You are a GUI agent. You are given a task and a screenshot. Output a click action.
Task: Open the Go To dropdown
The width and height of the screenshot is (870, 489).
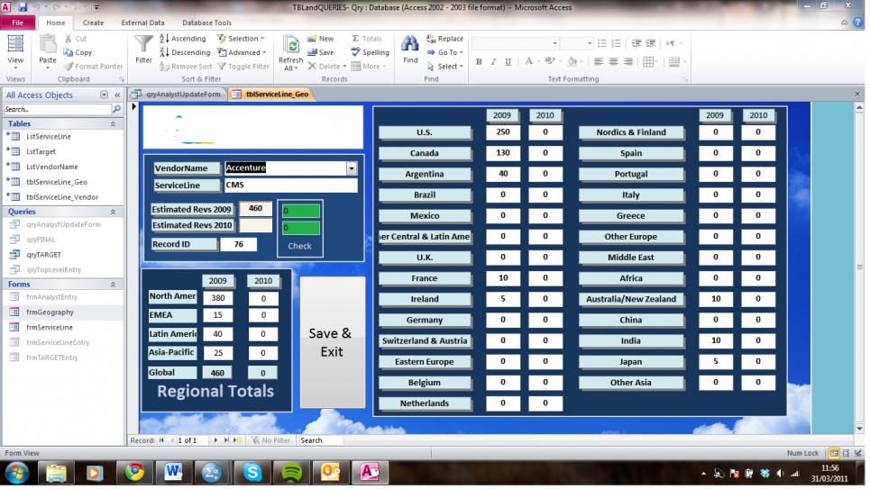tap(445, 52)
